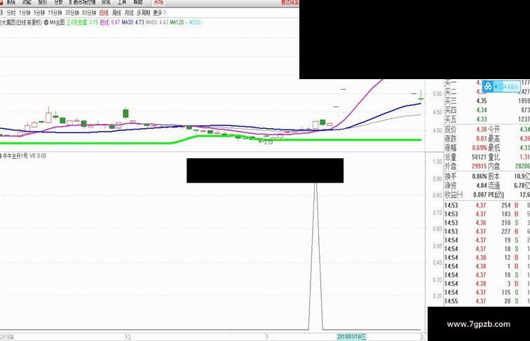This screenshot has height=341, width=530.
Task: Click the round icon before MA主图
Action: (x=46, y=22)
